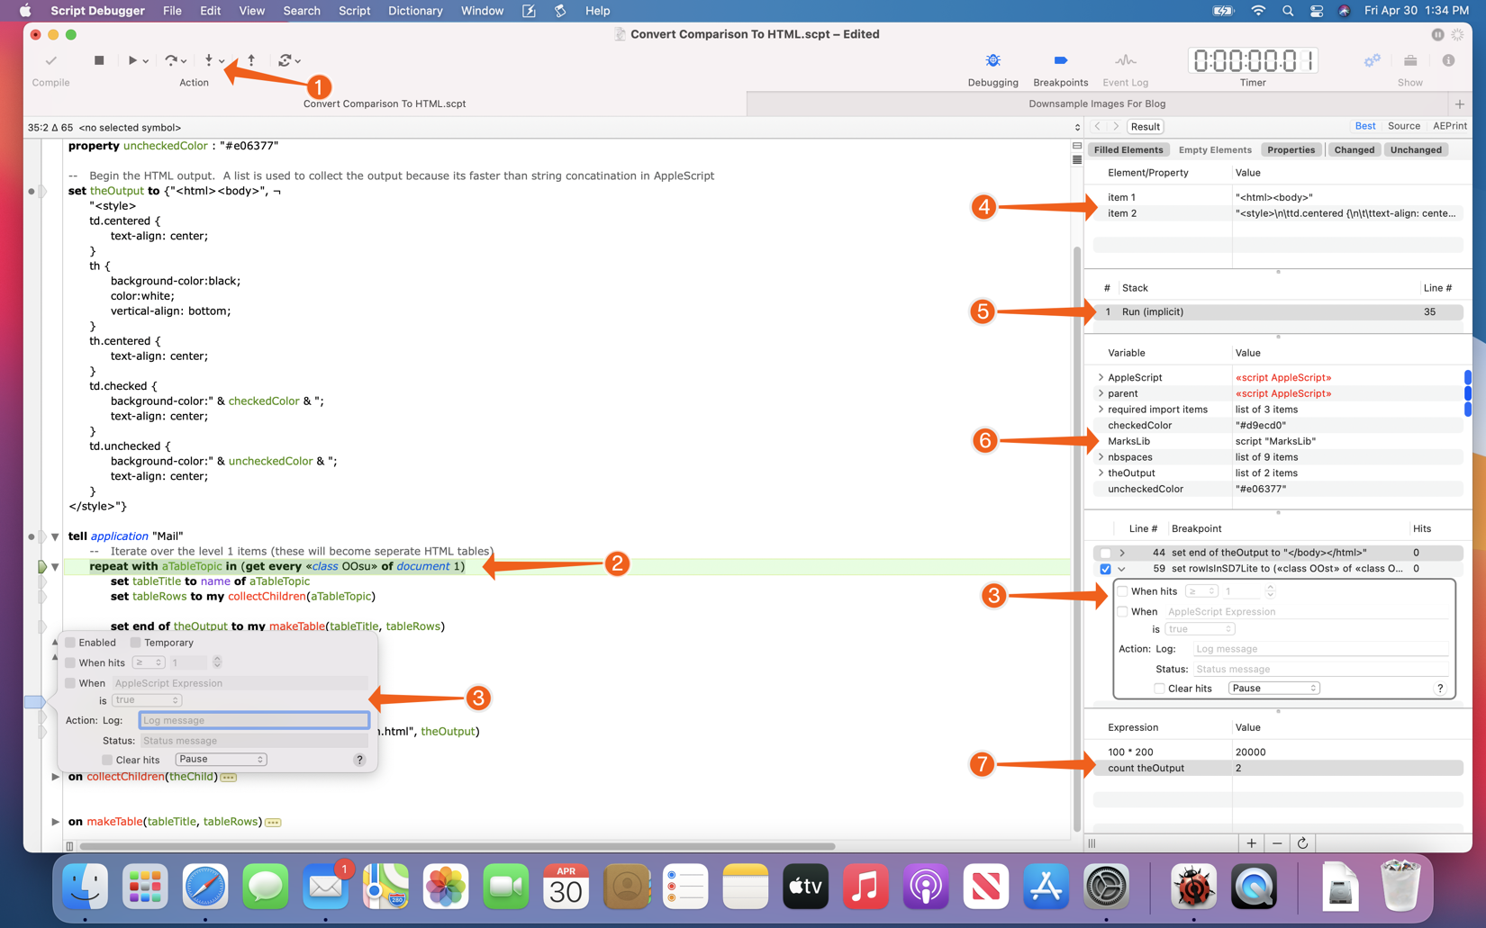Click the Show toolbox icon

point(1410,60)
